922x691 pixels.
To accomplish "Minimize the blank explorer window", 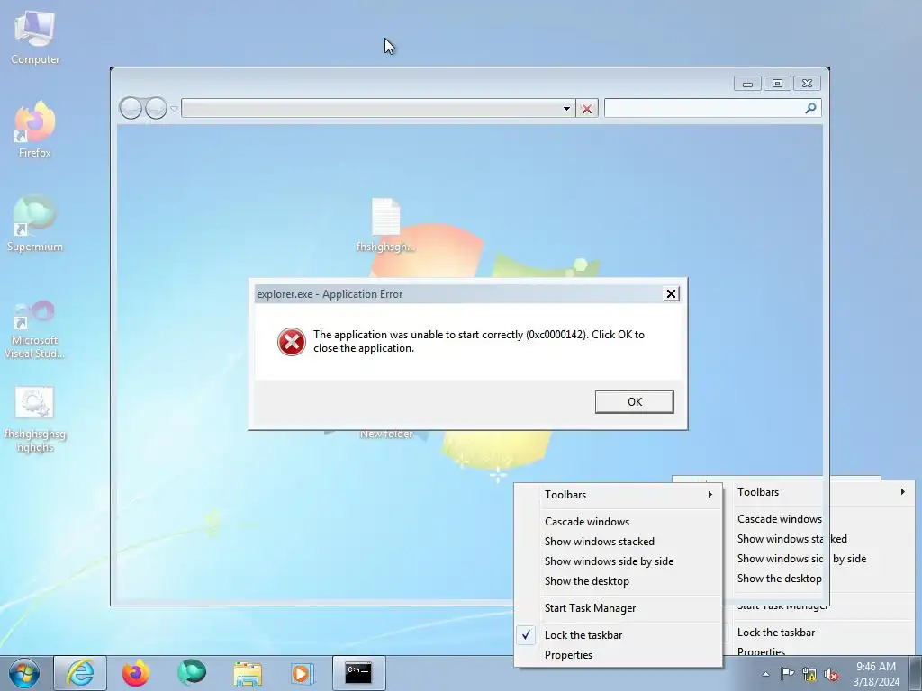I will pos(747,84).
